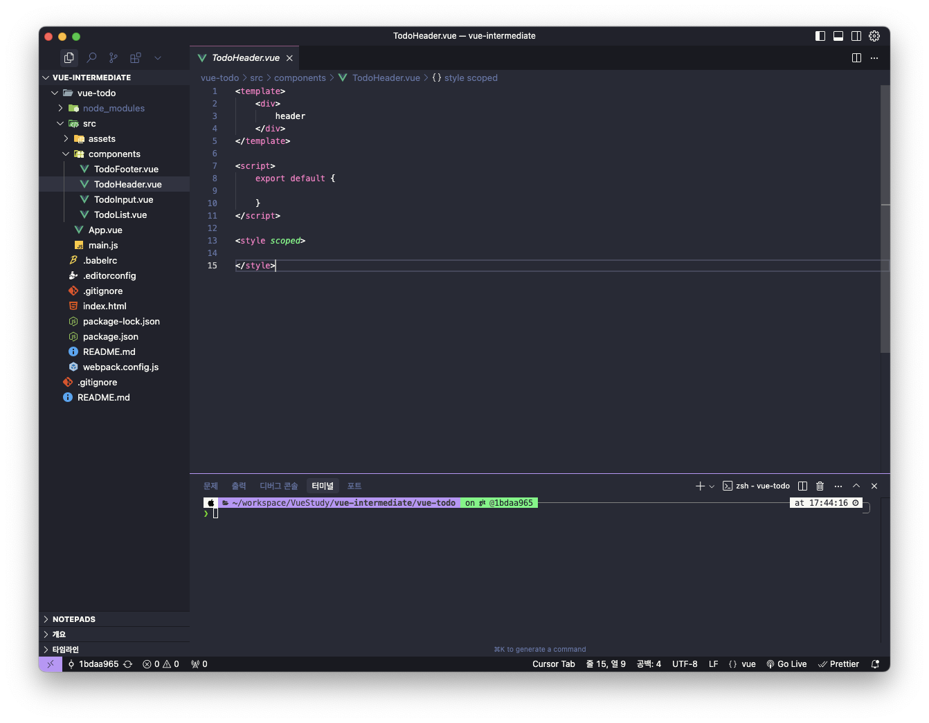
Task: Synchronize changes icon in status bar
Action: [x=128, y=664]
